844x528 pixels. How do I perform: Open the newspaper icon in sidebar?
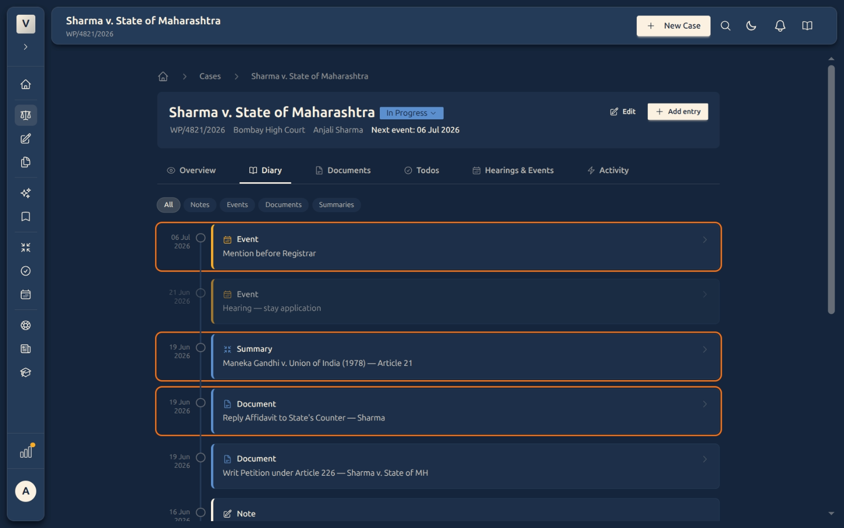point(25,349)
